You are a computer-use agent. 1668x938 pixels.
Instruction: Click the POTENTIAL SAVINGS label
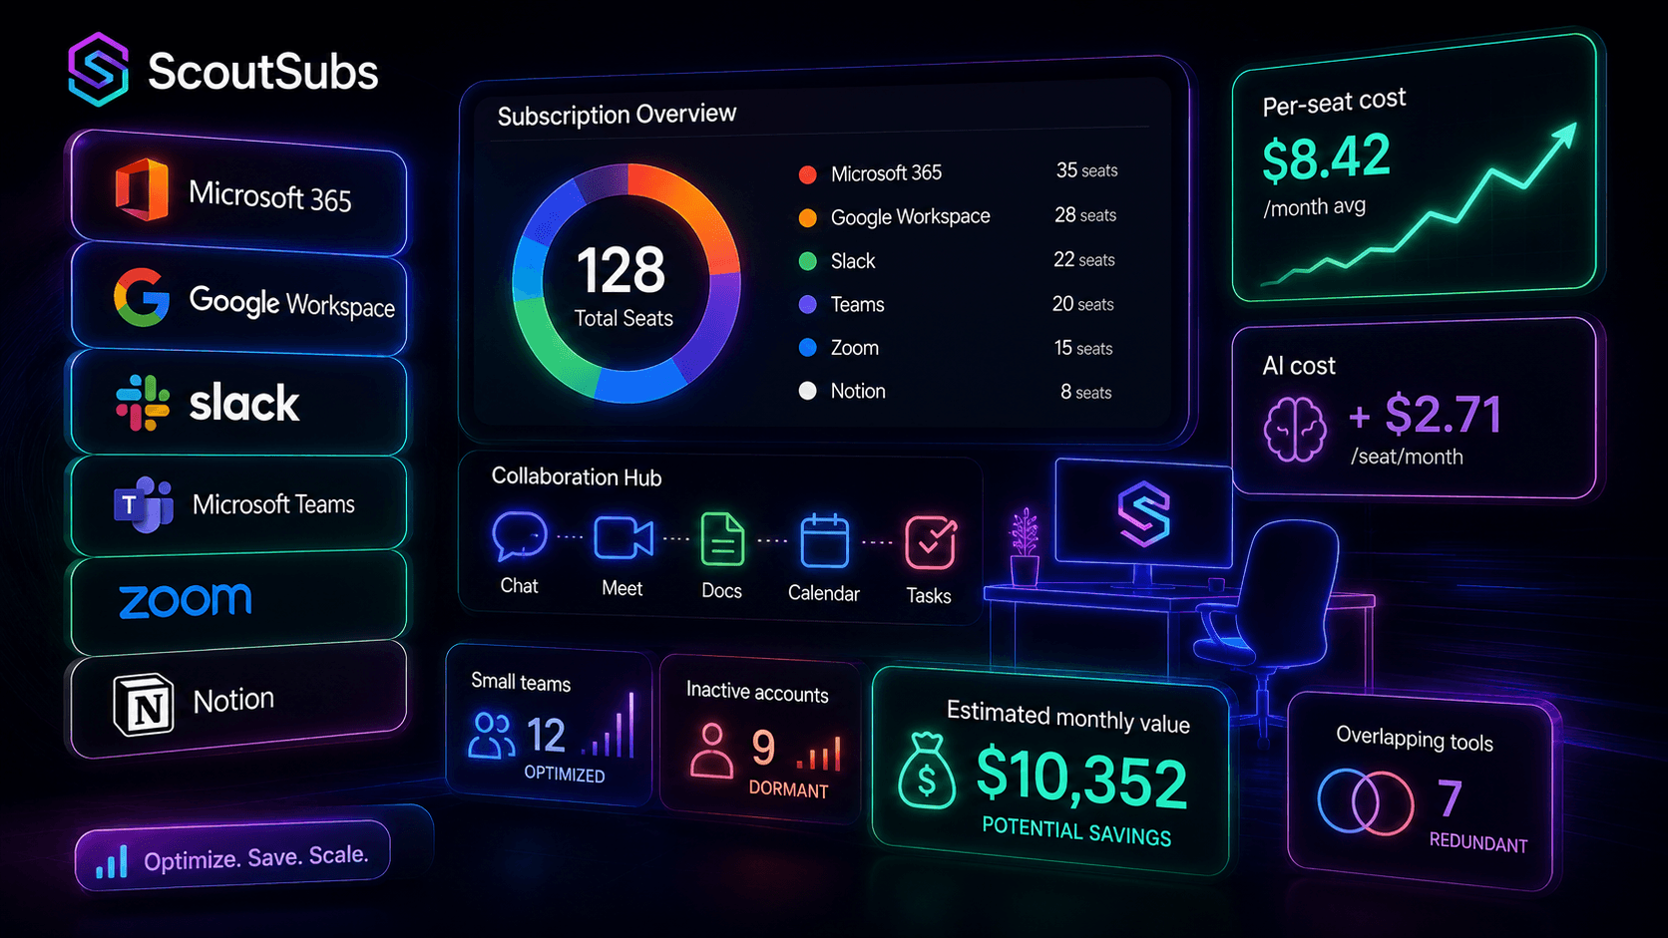(1076, 830)
